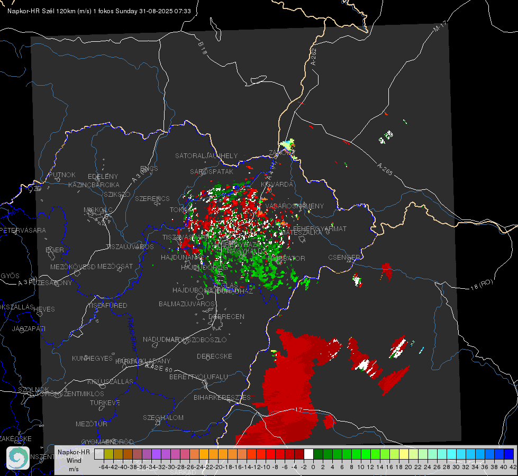Viewport: 518px width, 476px height.
Task: Click the KISÚJSZÁLLÁS label
Action: coord(110,381)
